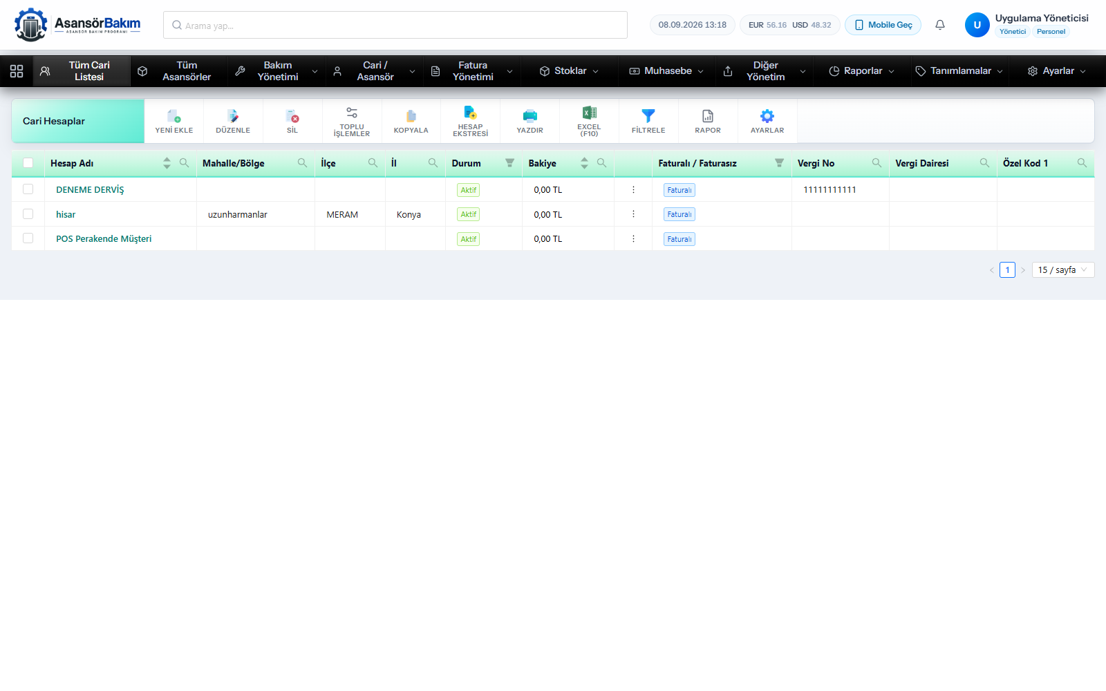This screenshot has width=1106, height=691.
Task: Click the Sil delete icon
Action: tap(292, 116)
